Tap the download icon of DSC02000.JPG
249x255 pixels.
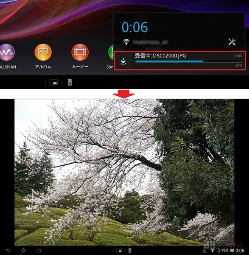tap(123, 61)
